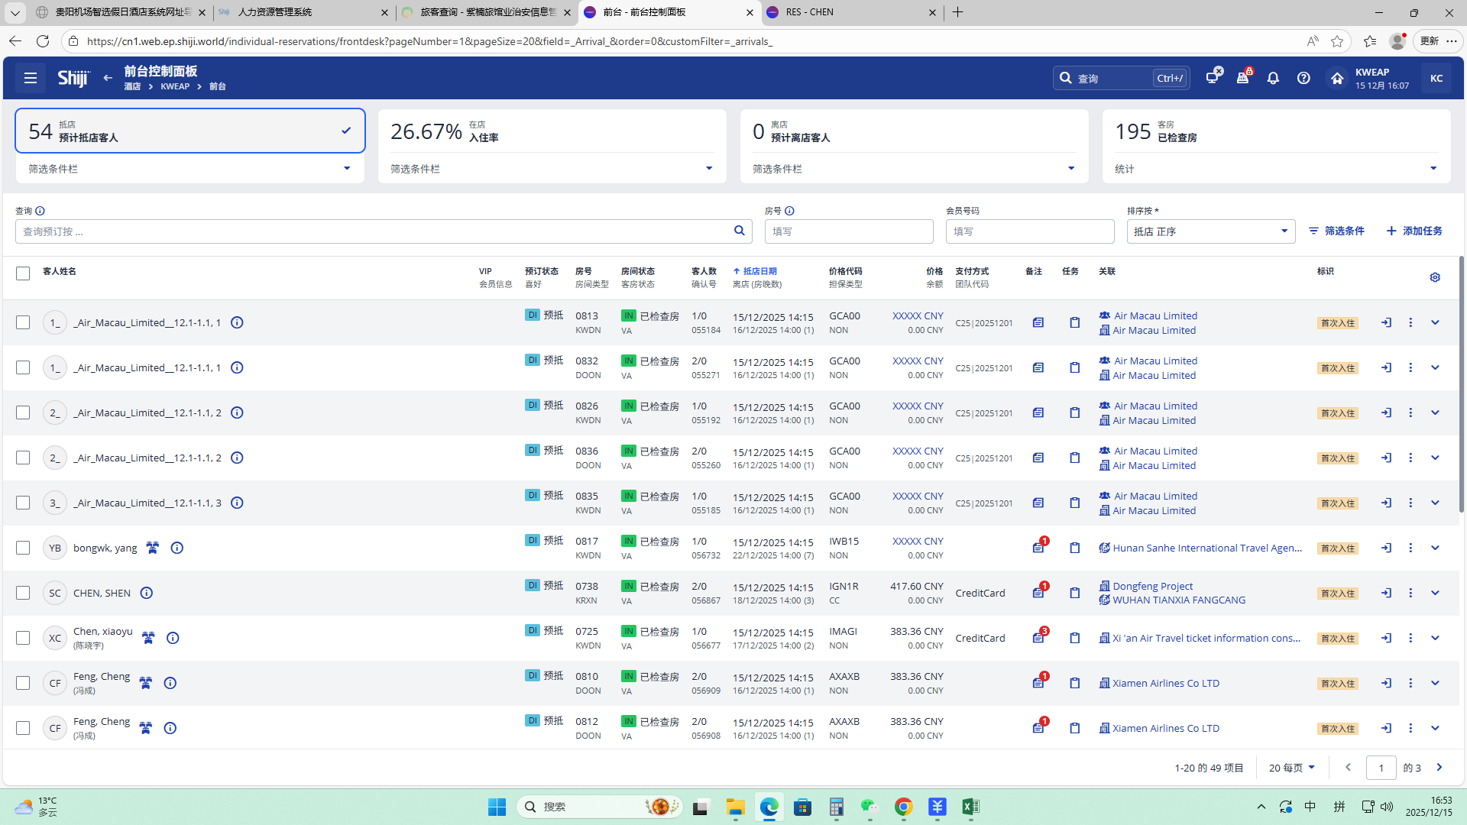1467x825 pixels.
Task: Open the 排序按 sort dropdown
Action: point(1210,231)
